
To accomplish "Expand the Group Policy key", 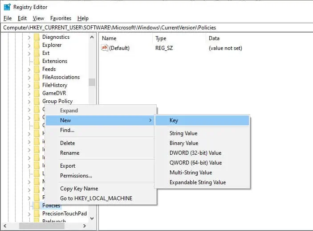I will 29,101.
